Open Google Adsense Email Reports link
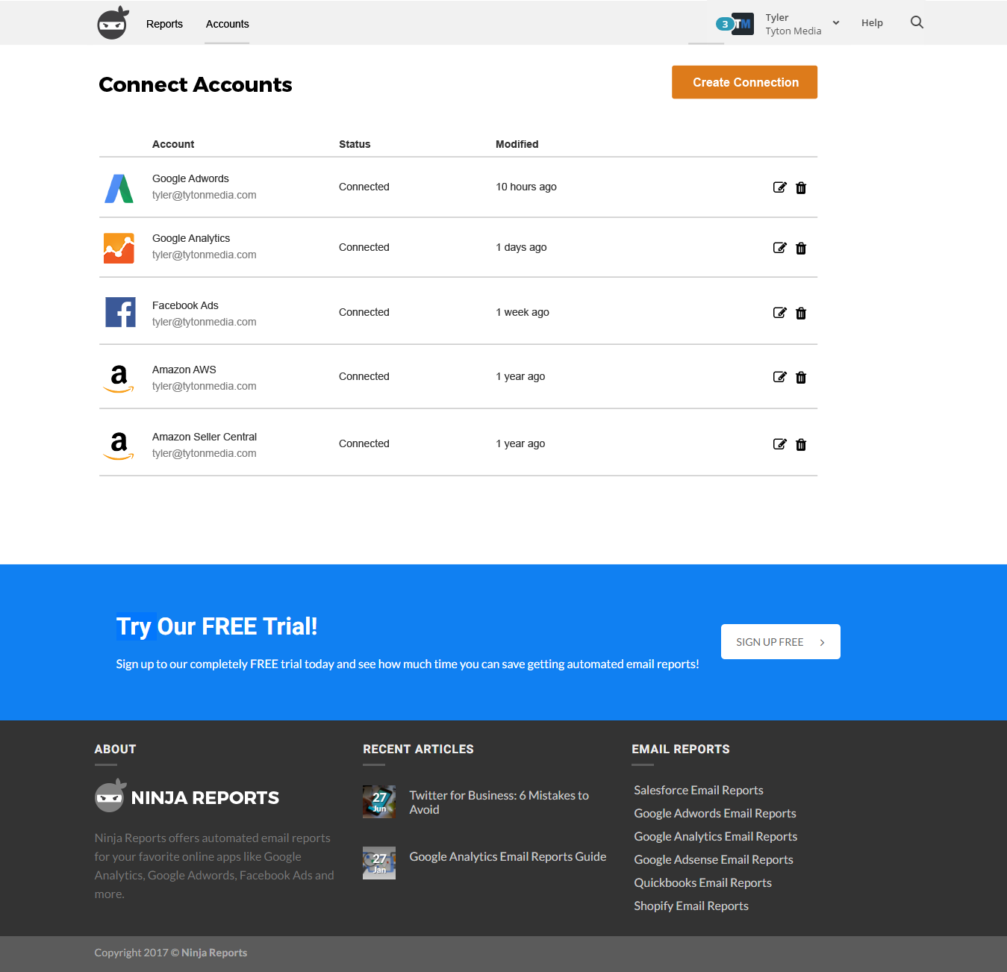The image size is (1007, 972). pyautogui.click(x=714, y=859)
